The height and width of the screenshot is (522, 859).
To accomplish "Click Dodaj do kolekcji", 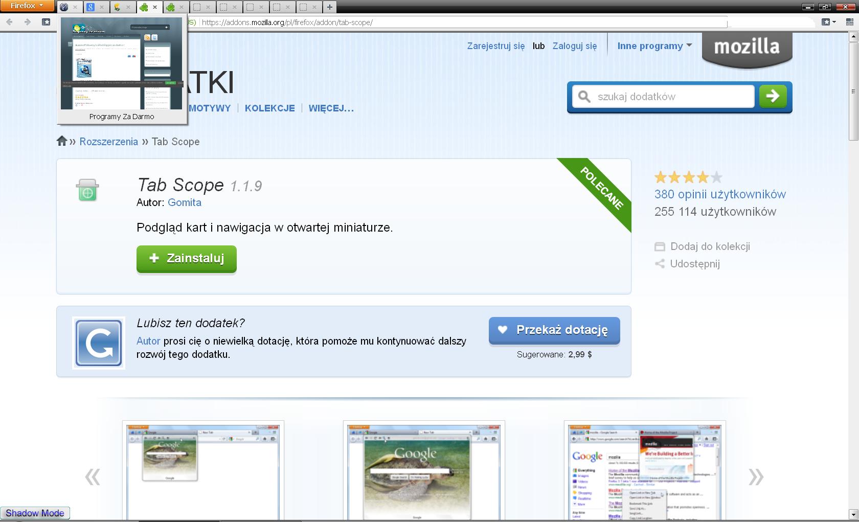I will pyautogui.click(x=703, y=246).
